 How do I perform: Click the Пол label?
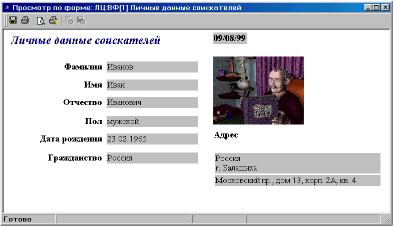click(94, 121)
